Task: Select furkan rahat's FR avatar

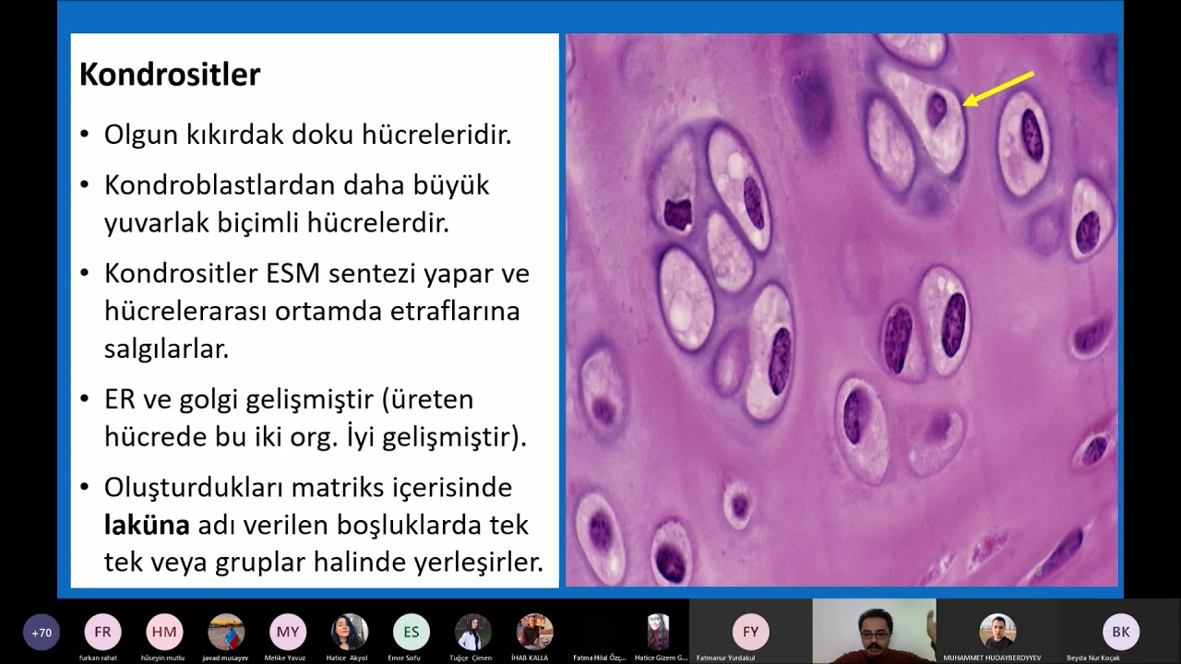Action: (x=102, y=632)
